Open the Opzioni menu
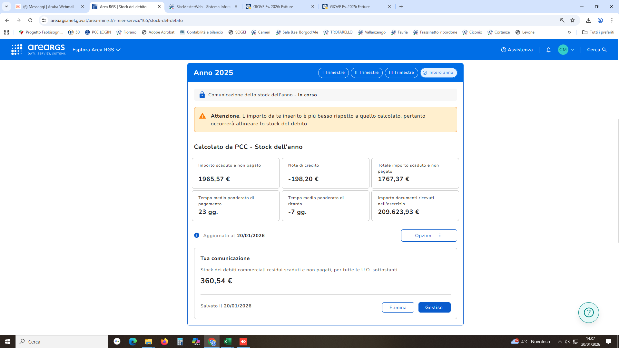 click(x=428, y=236)
